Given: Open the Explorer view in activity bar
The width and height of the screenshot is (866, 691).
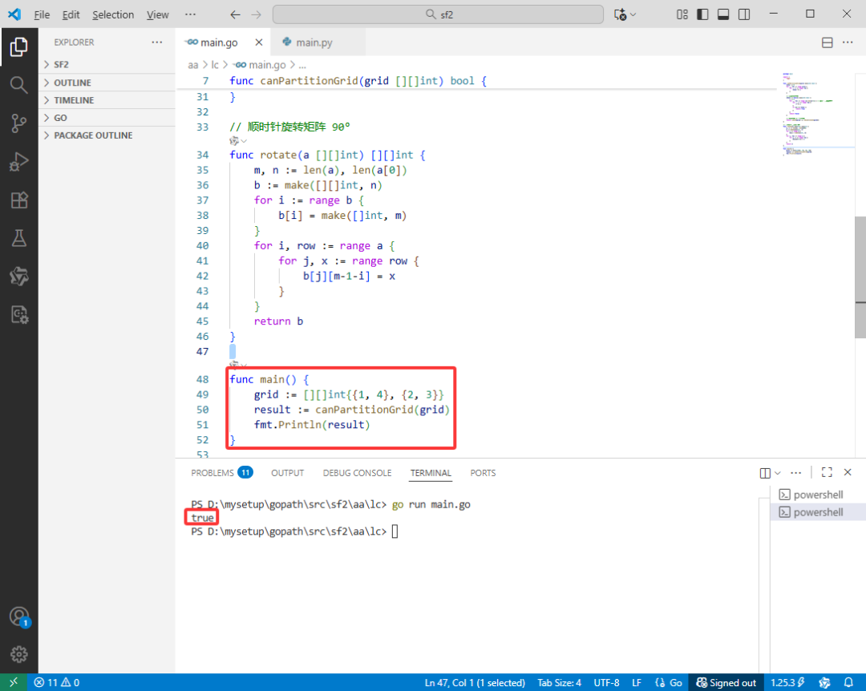Looking at the screenshot, I should click(x=18, y=47).
